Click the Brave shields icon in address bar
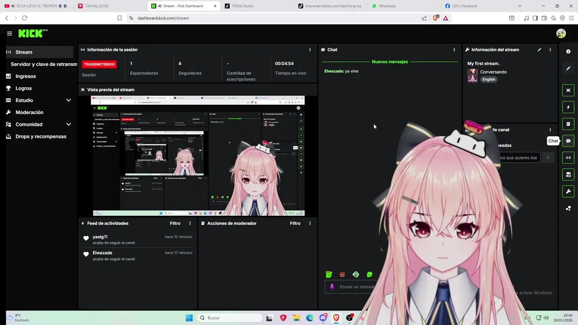This screenshot has height=325, width=578. pyautogui.click(x=436, y=18)
